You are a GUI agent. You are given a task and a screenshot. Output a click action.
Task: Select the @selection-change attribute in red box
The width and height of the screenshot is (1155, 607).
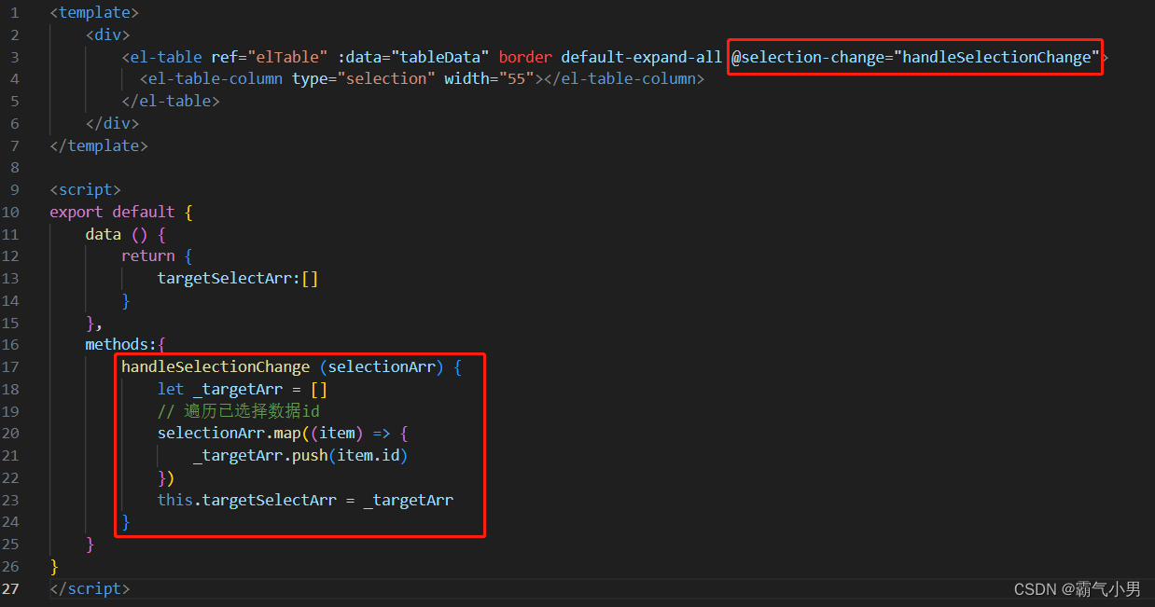[914, 57]
